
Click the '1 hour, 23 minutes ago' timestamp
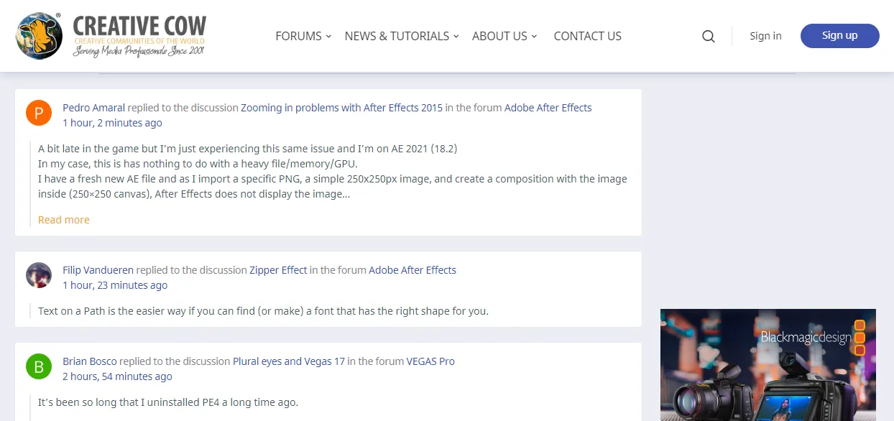(115, 285)
